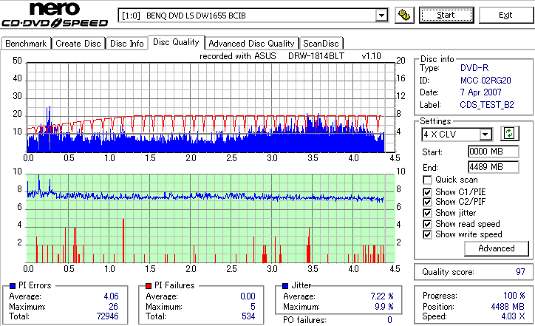Toggle the Show write speed checkbox
535x326 pixels.
[x=427, y=234]
